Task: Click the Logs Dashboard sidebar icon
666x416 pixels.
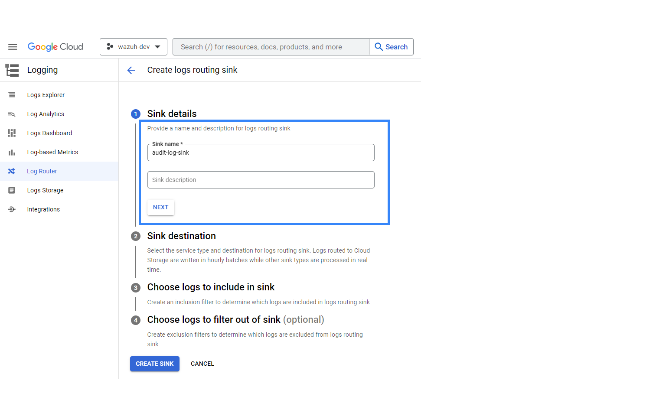Action: click(x=12, y=133)
